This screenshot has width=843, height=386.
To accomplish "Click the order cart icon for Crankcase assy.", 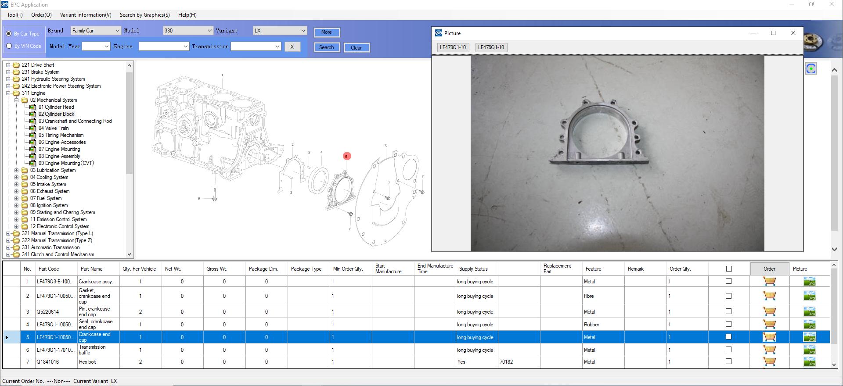I will tap(769, 282).
